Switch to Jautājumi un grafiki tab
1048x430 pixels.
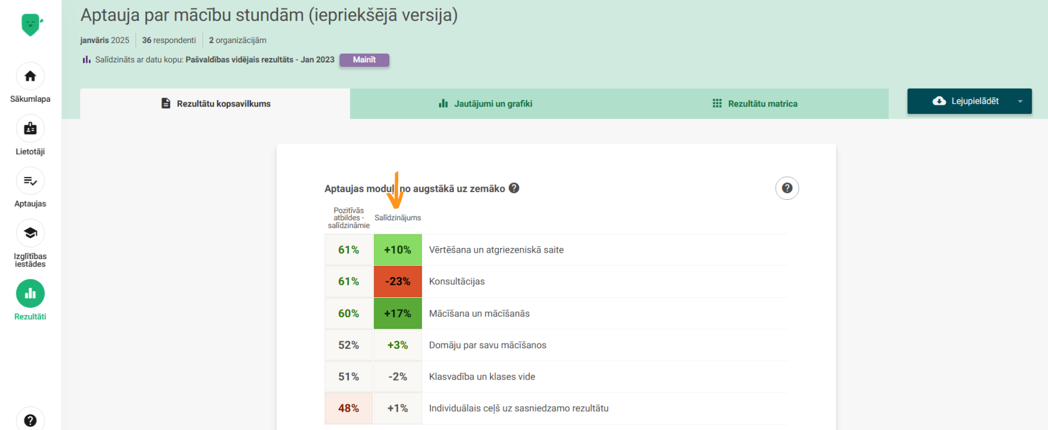485,104
